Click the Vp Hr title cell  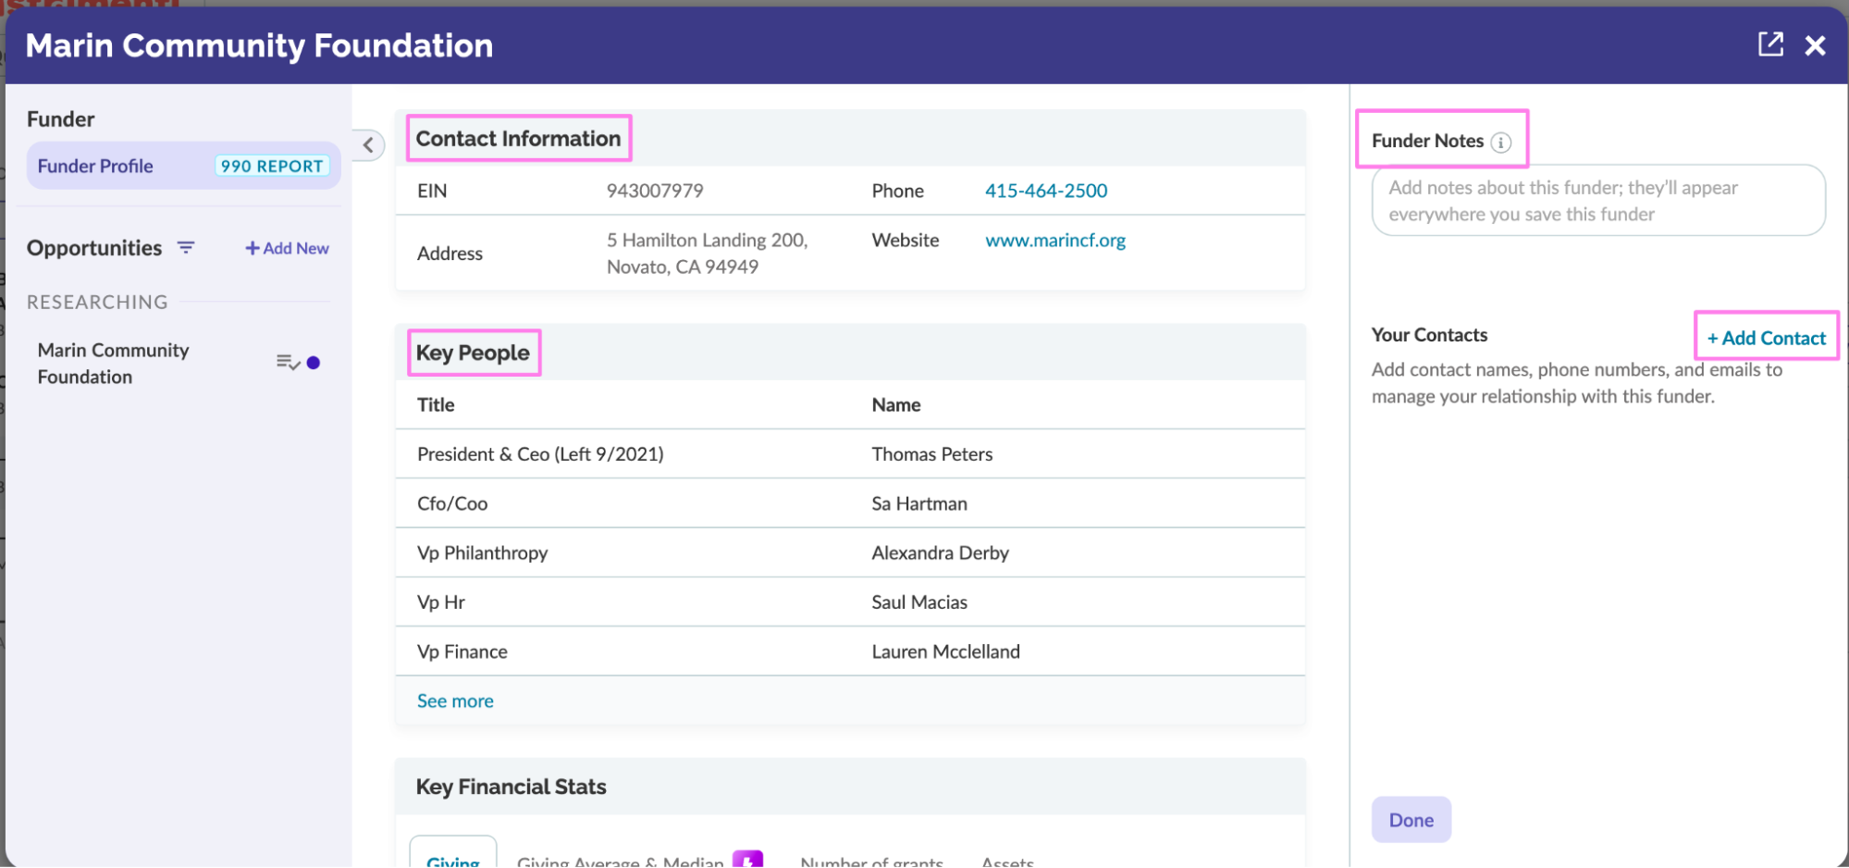coord(441,602)
